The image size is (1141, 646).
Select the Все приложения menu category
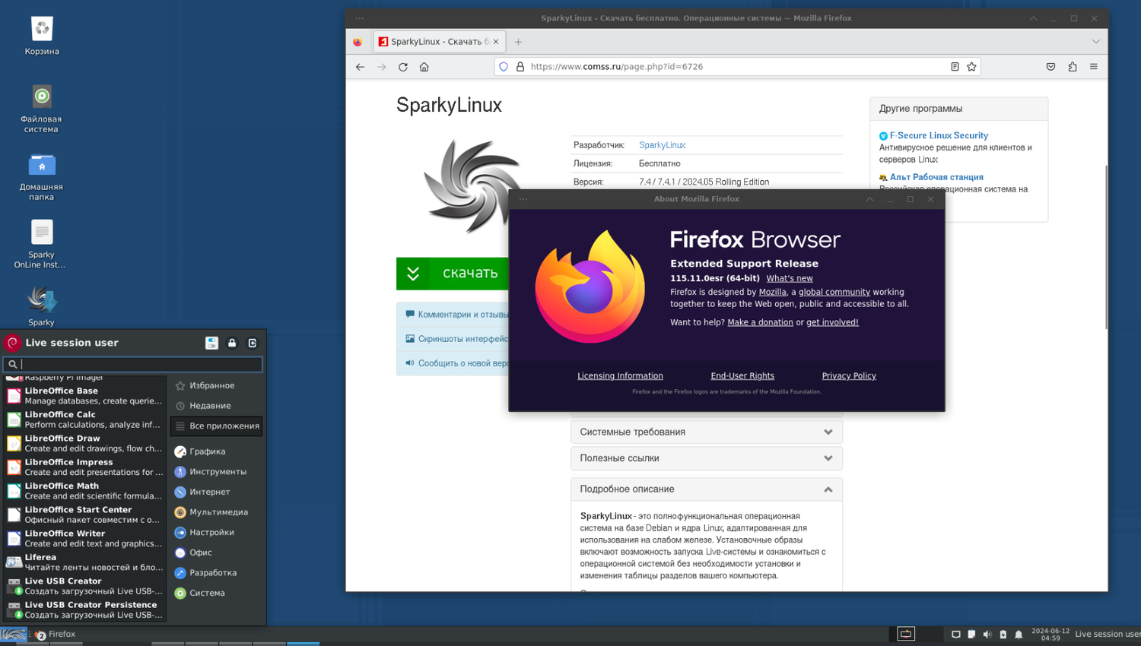tap(217, 426)
